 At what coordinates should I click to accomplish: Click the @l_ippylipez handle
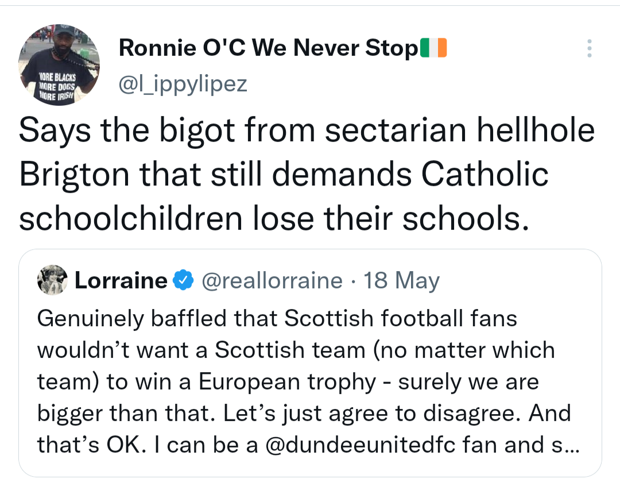pos(183,83)
